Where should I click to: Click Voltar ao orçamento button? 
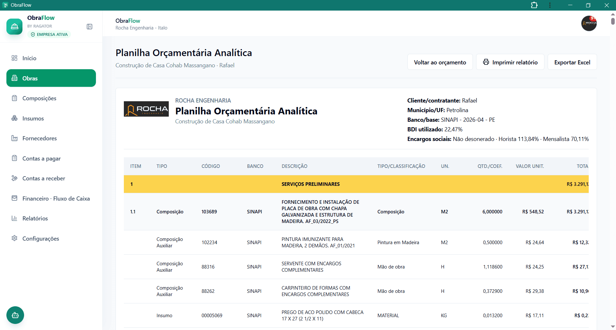440,62
